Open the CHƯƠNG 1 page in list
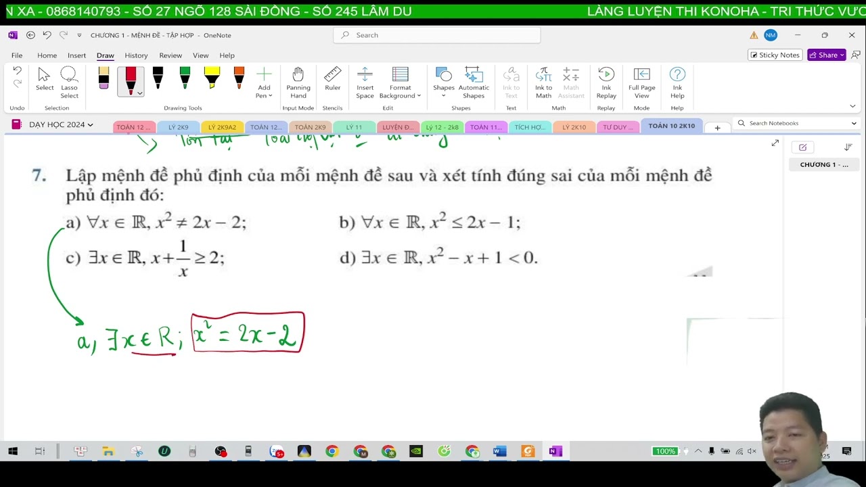This screenshot has height=487, width=866. pos(824,164)
